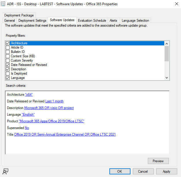Switch to the Language Selection tab
The width and height of the screenshot is (181, 177).
(135, 21)
